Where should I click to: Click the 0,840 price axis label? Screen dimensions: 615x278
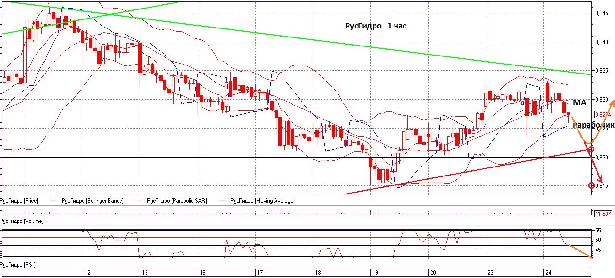coord(601,42)
